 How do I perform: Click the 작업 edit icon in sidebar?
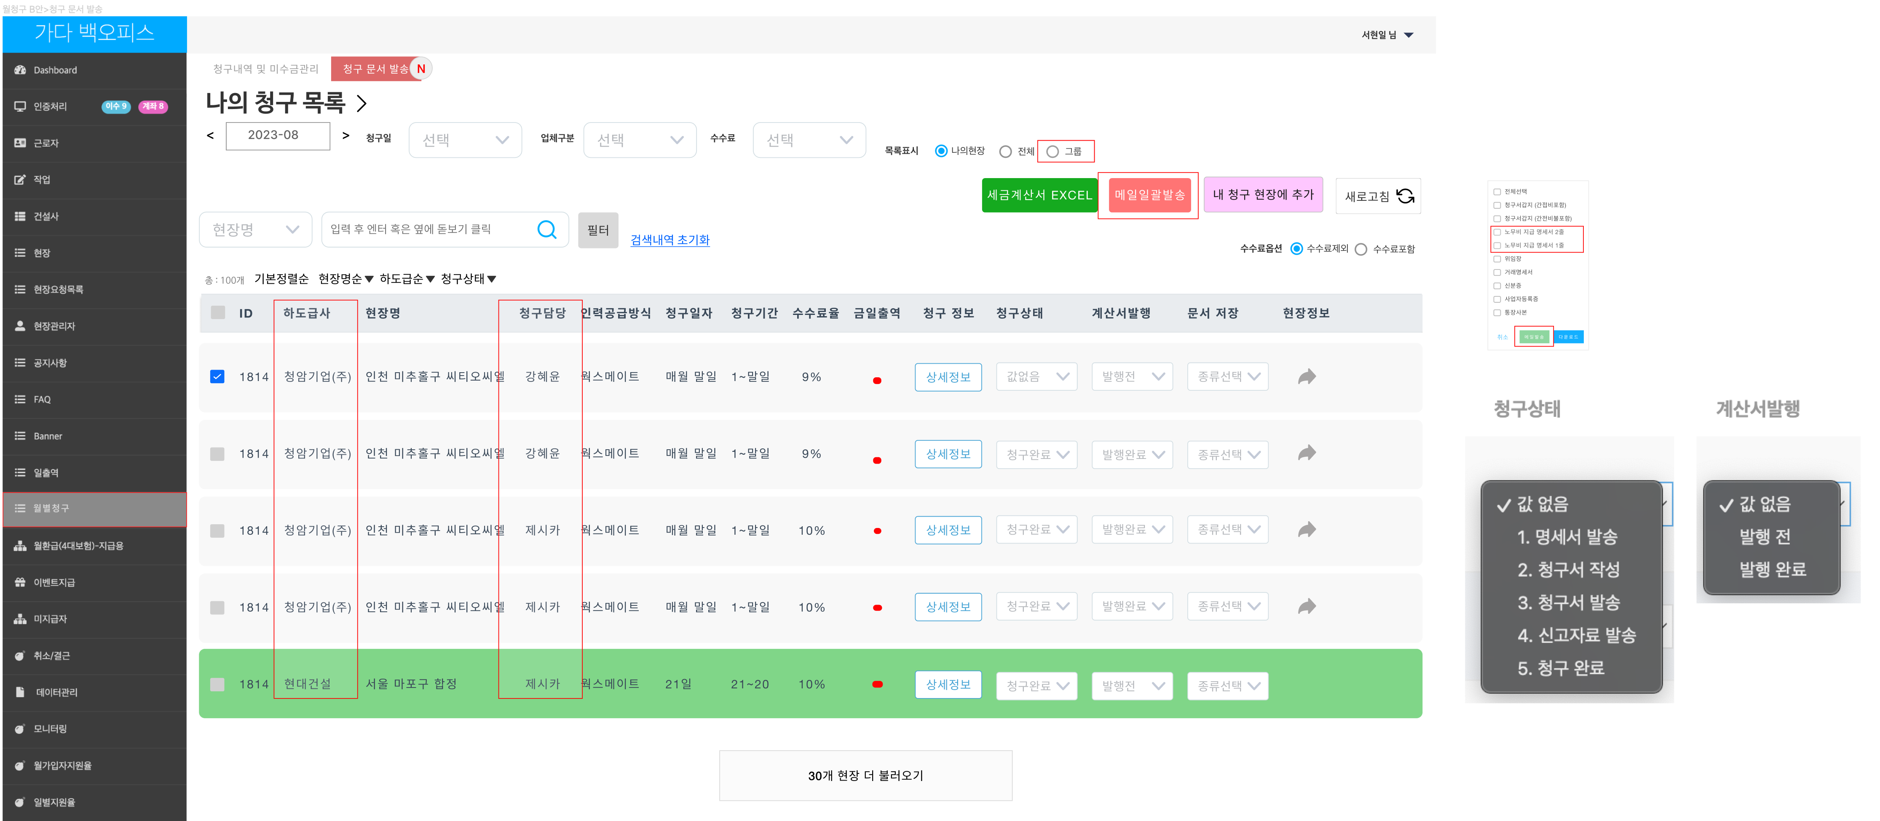point(20,179)
